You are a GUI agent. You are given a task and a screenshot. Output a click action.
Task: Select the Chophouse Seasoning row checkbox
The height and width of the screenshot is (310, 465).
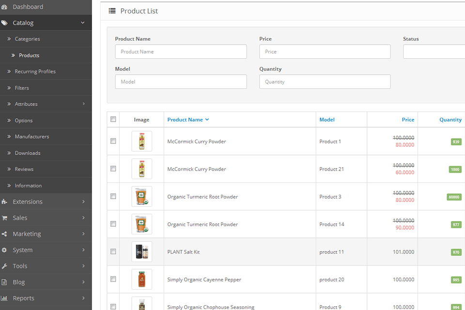(113, 307)
